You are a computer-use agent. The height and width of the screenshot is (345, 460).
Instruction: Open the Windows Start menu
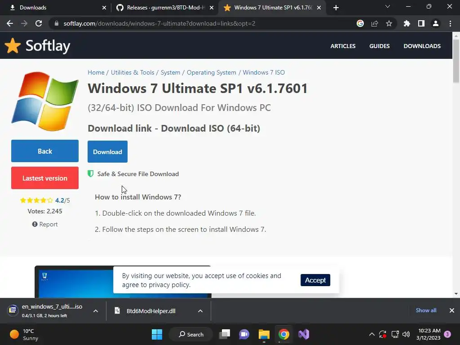point(157,334)
